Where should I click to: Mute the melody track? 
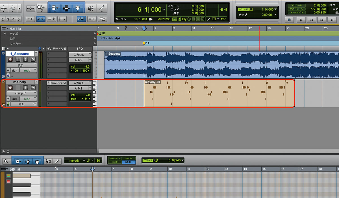point(33,88)
